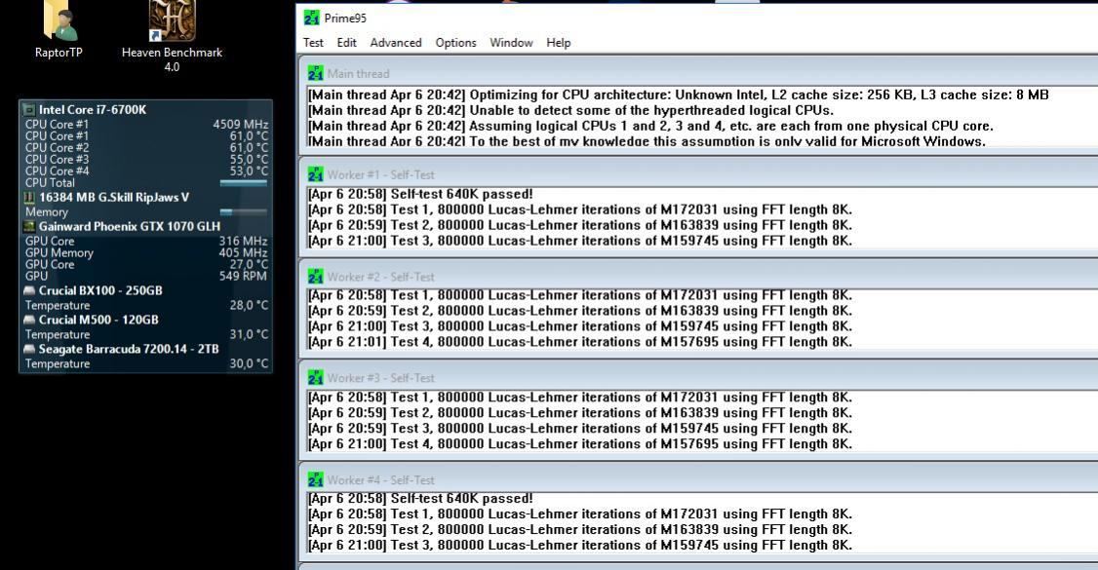Click the 31,0 °C temperature value
1098x570 pixels.
click(x=249, y=335)
